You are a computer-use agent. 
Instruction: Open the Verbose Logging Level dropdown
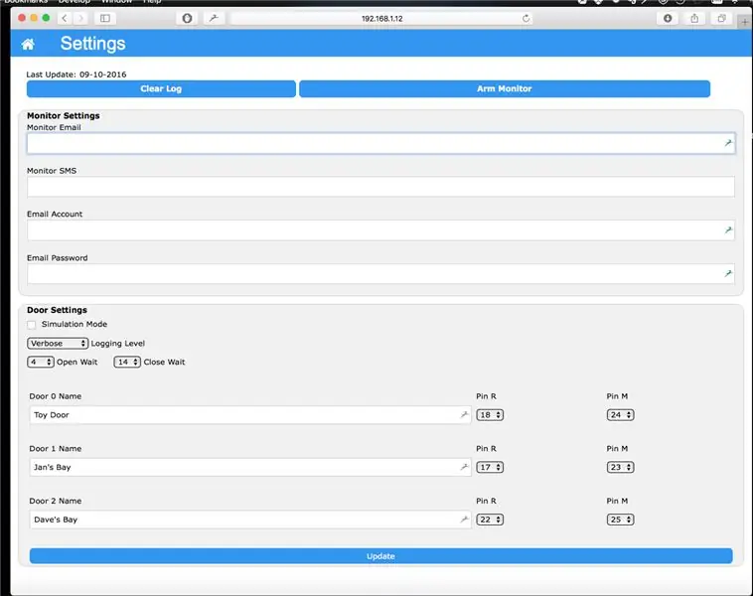[x=58, y=344]
